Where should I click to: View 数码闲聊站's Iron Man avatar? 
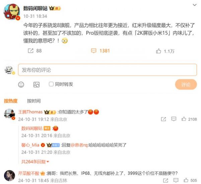click(x=12, y=12)
